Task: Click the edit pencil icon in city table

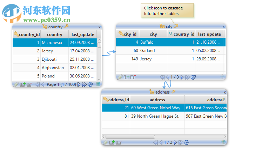Action: click(120, 77)
